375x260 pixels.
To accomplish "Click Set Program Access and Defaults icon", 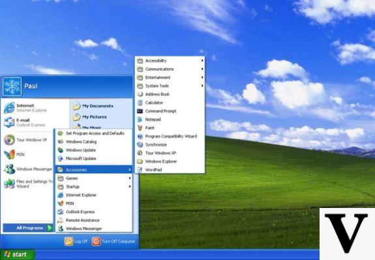I will [x=61, y=133].
